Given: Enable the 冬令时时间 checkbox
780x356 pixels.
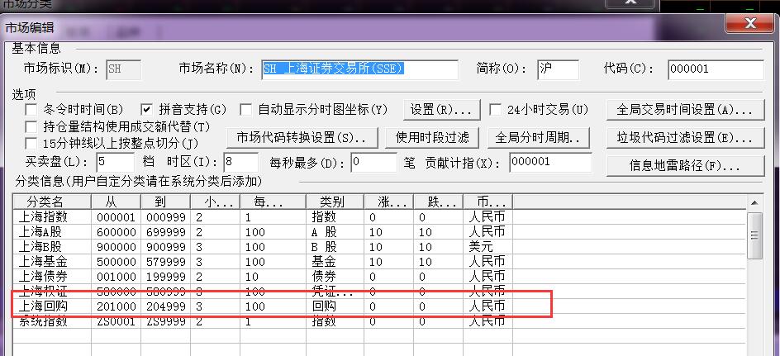Looking at the screenshot, I should click(31, 109).
